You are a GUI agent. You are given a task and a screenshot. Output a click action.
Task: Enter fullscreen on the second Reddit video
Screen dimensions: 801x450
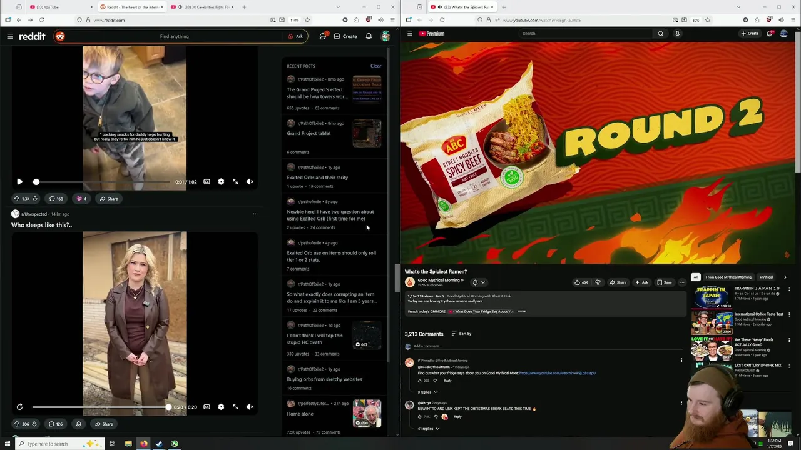(235, 407)
